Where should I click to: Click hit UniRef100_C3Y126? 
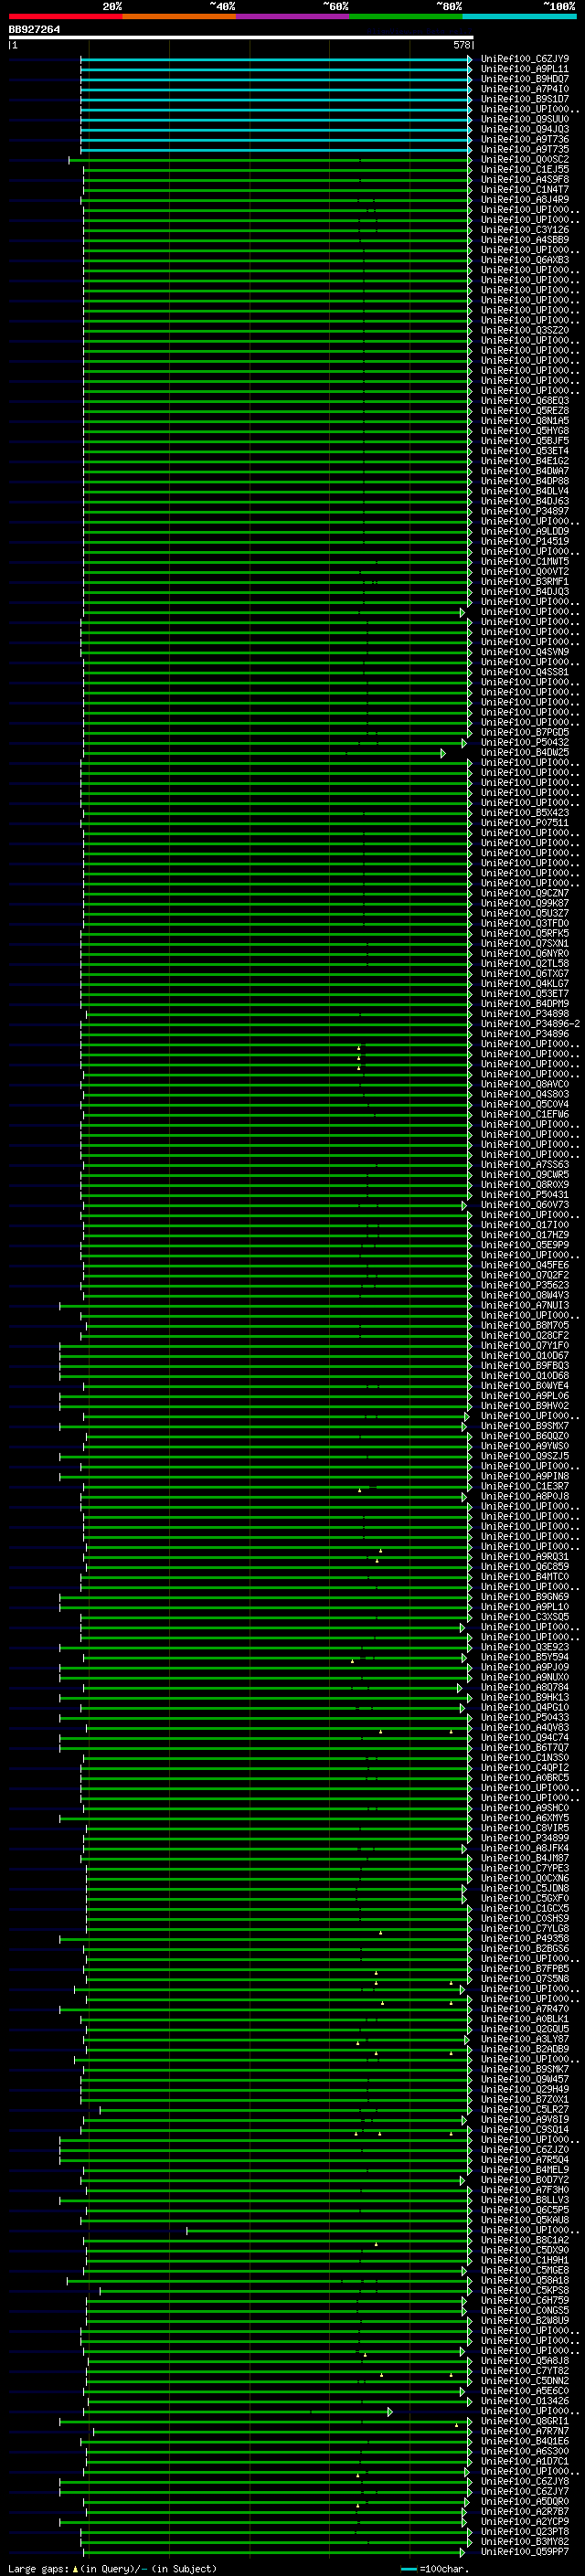(525, 230)
